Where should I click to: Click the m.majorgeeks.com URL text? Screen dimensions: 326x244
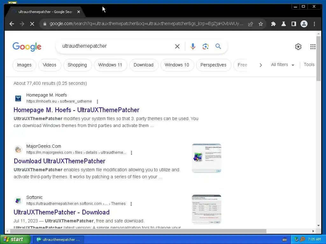[76, 152]
